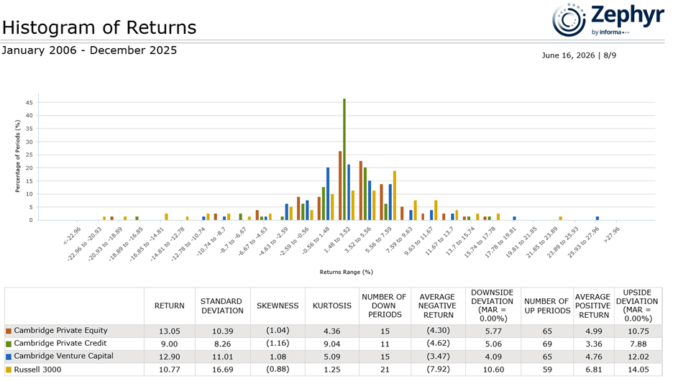
Task: Click Private Equity skewness value (1.04)
Action: click(x=278, y=331)
